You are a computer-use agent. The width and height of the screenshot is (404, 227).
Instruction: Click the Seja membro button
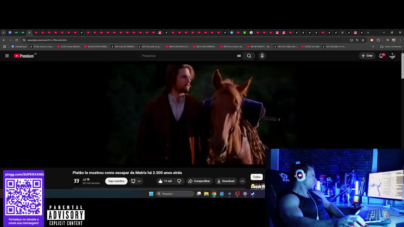[116, 181]
